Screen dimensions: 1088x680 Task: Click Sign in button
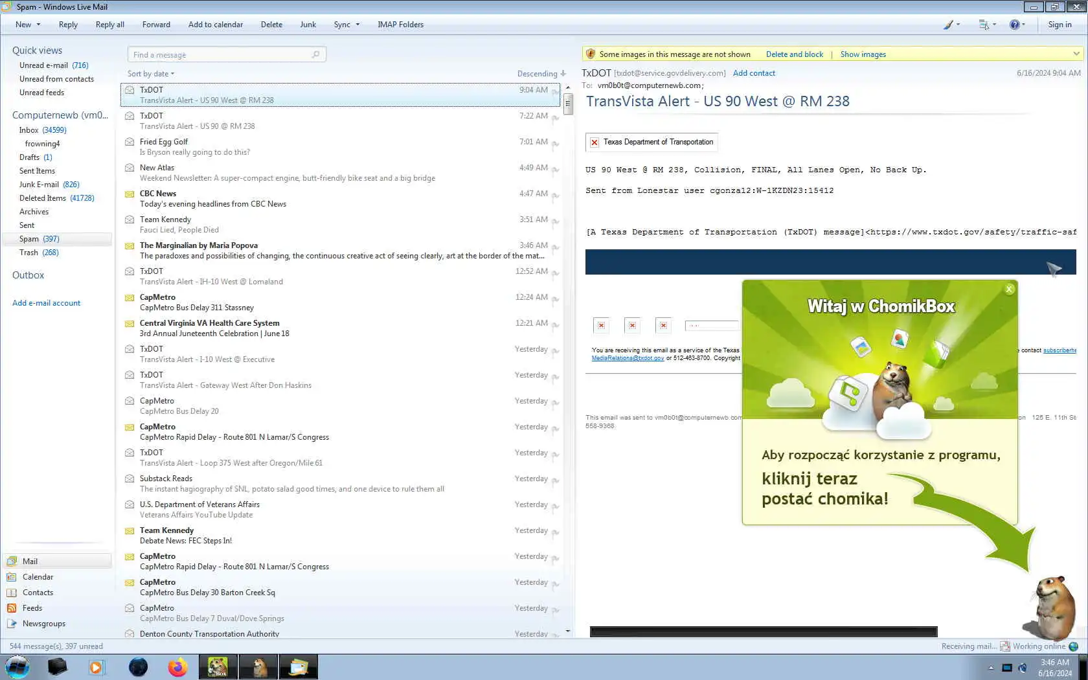tap(1060, 25)
